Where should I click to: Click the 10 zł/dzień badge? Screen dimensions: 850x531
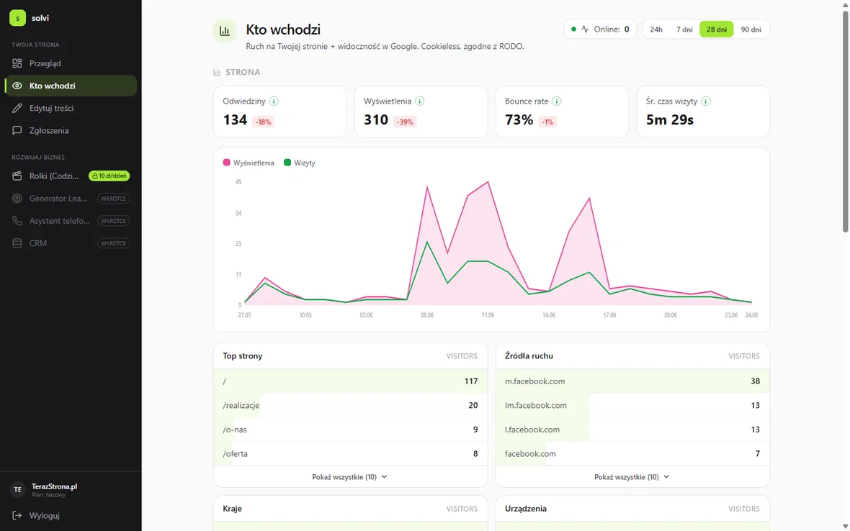point(109,176)
